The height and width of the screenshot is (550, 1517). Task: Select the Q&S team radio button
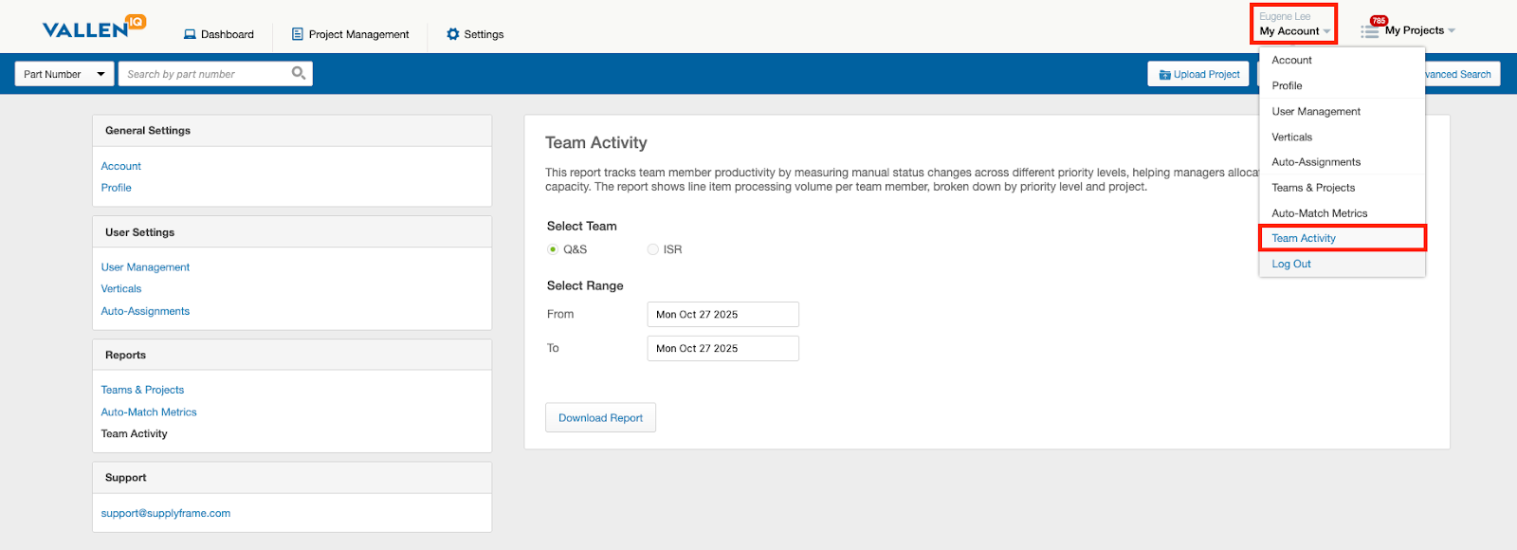(553, 249)
